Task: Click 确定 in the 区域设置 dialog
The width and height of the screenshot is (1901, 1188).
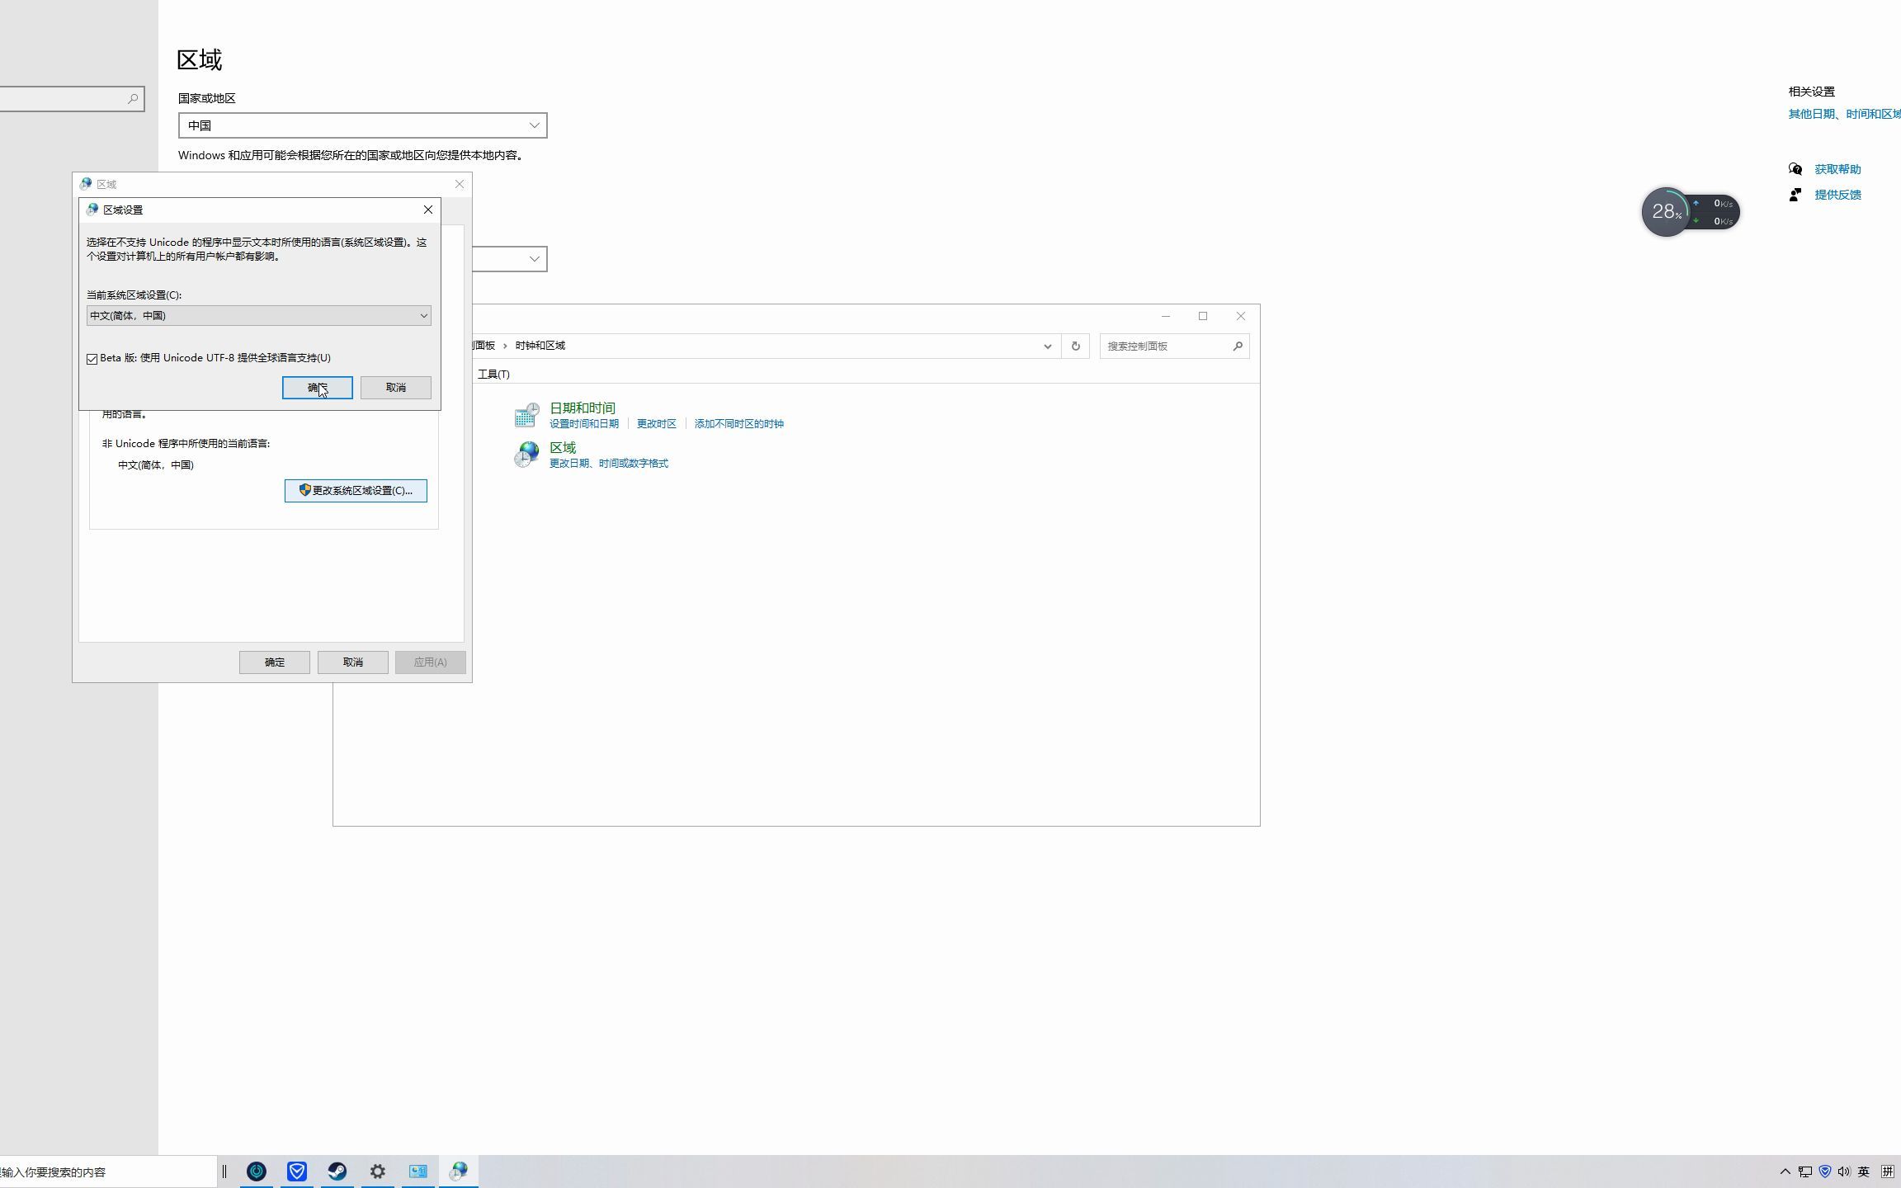Action: (317, 388)
